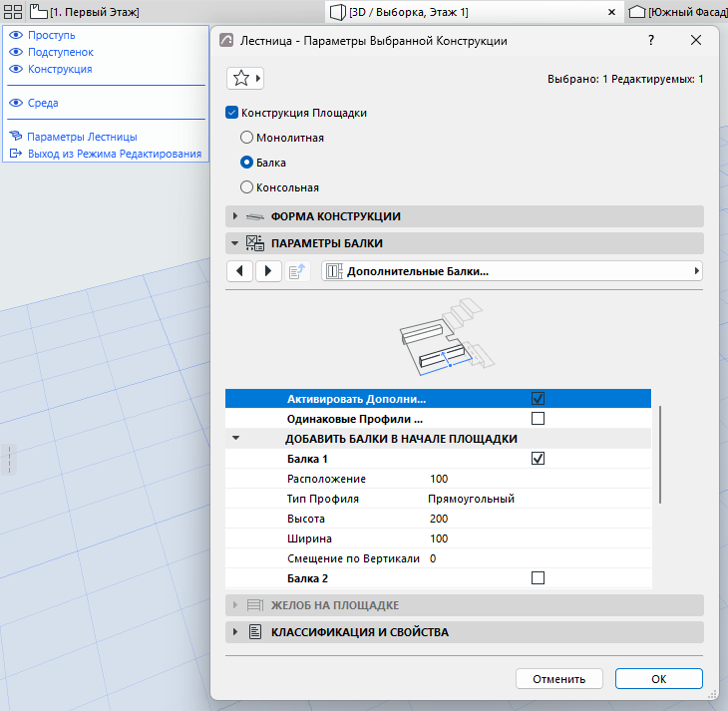Viewport: 728px width, 711px height.
Task: Open the Южный Фасад tab
Action: pyautogui.click(x=678, y=12)
